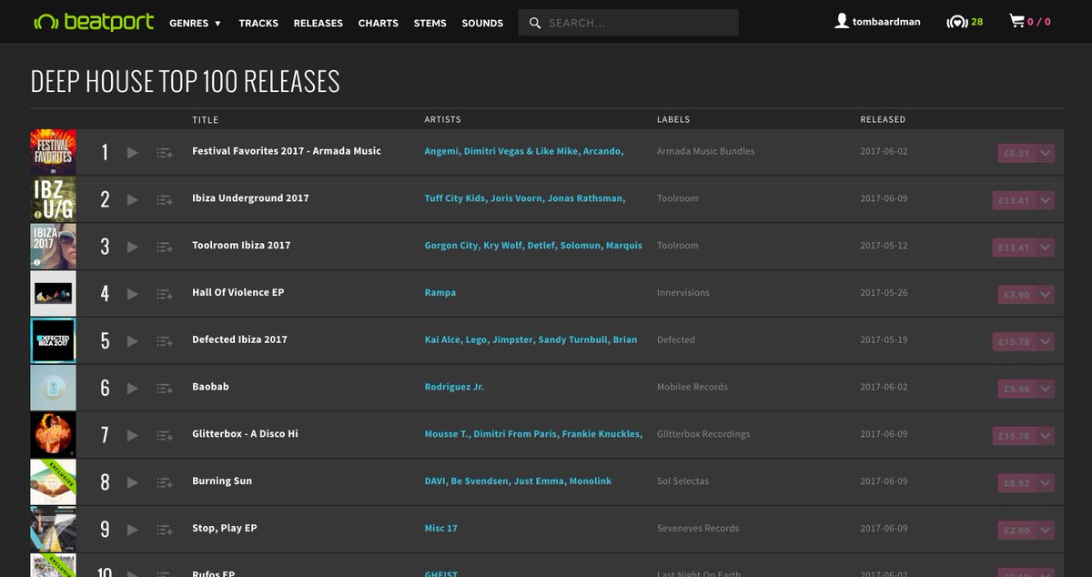Expand price options for Festival Favorites 2017
Image resolution: width=1092 pixels, height=577 pixels.
[1046, 153]
